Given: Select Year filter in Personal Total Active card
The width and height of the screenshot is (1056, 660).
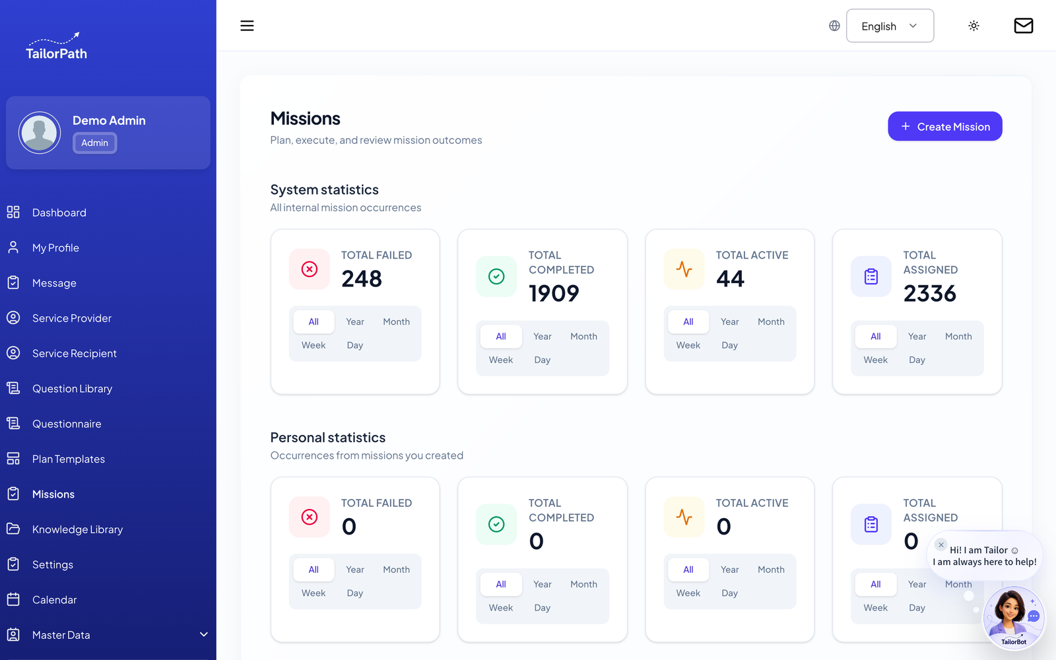Looking at the screenshot, I should point(730,570).
